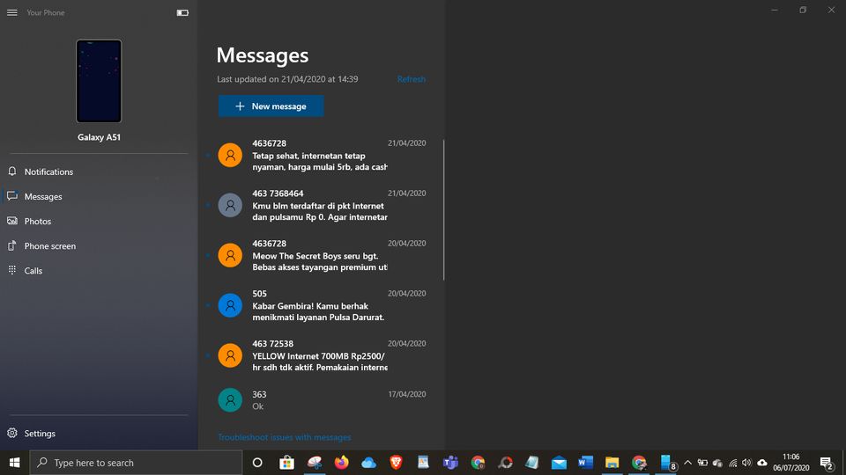Click the Windows taskbar search box

(137, 463)
